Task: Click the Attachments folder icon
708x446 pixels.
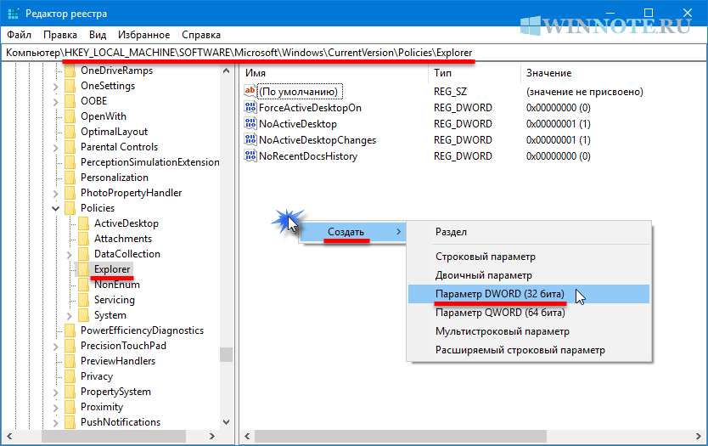Action: (83, 239)
